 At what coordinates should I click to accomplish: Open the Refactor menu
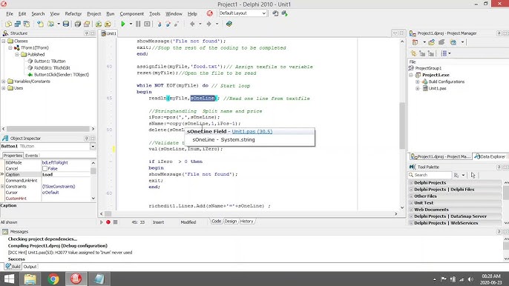[x=73, y=13]
